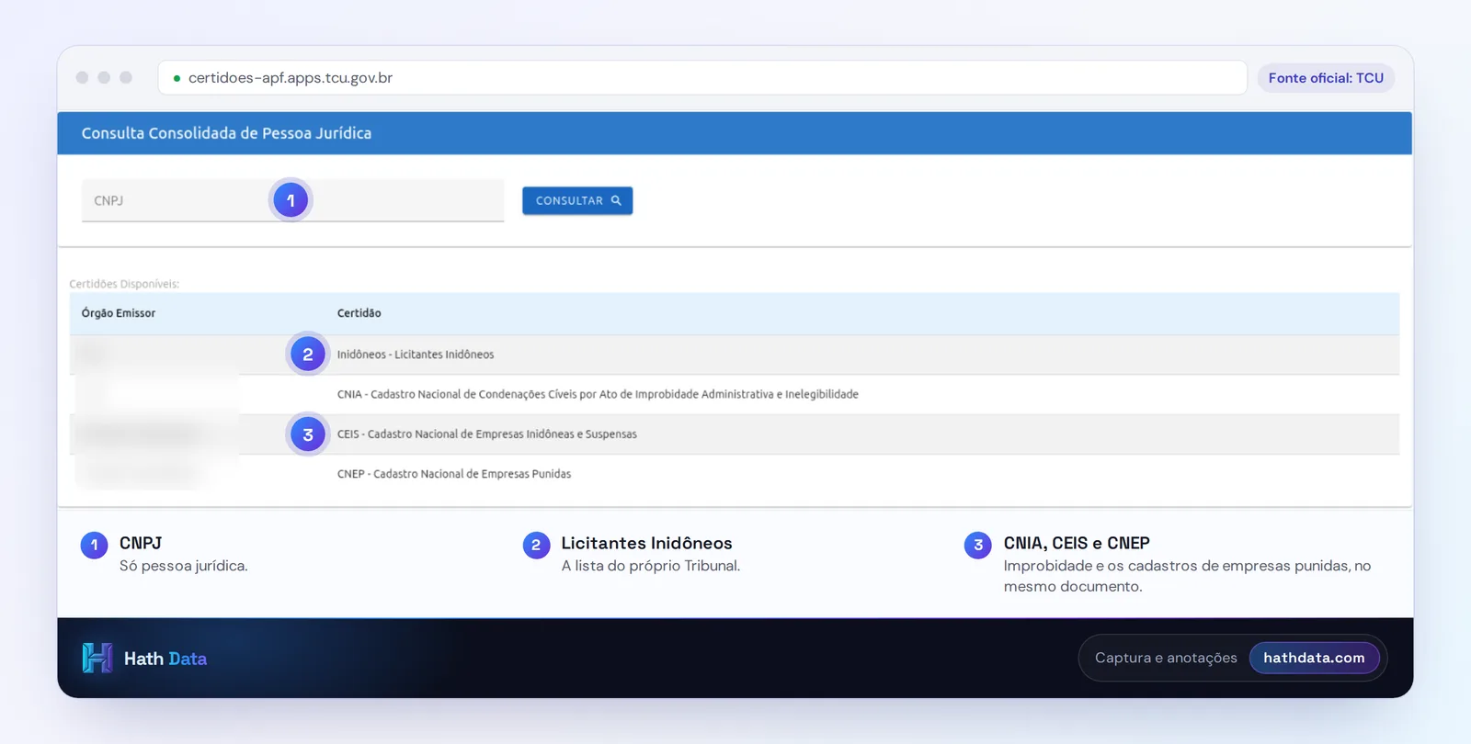The image size is (1471, 744).
Task: Click the "Certidões Disponíveis:" label
Action: (x=124, y=284)
